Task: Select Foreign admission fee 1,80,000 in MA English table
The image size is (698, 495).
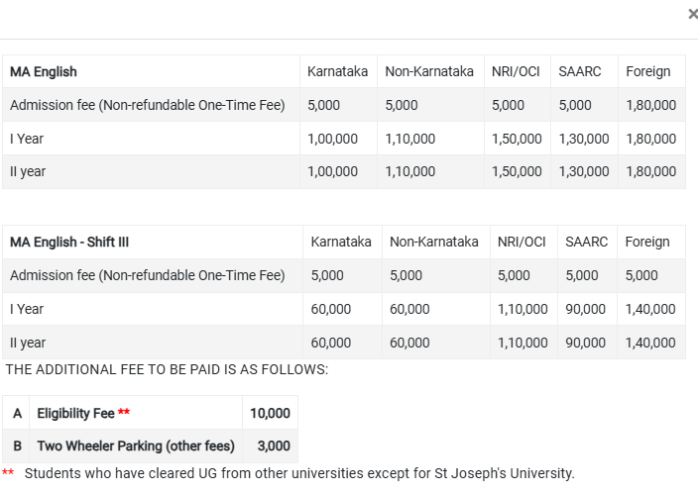Action: pyautogui.click(x=651, y=106)
